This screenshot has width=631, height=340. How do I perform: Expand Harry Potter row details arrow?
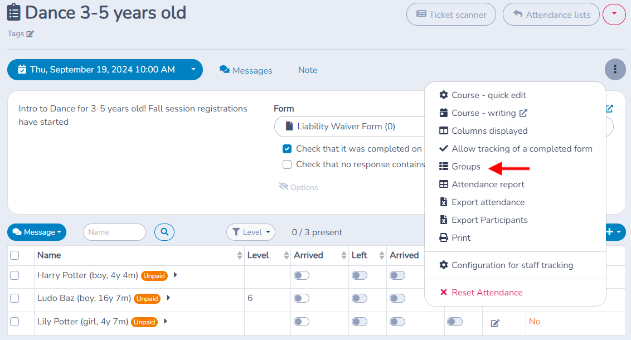tap(175, 275)
